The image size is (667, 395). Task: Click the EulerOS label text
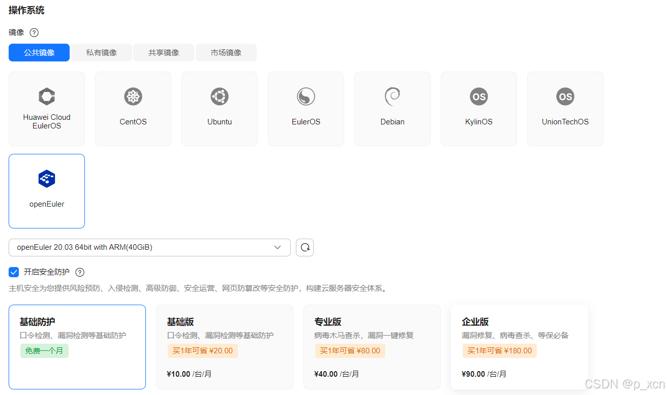pyautogui.click(x=306, y=122)
